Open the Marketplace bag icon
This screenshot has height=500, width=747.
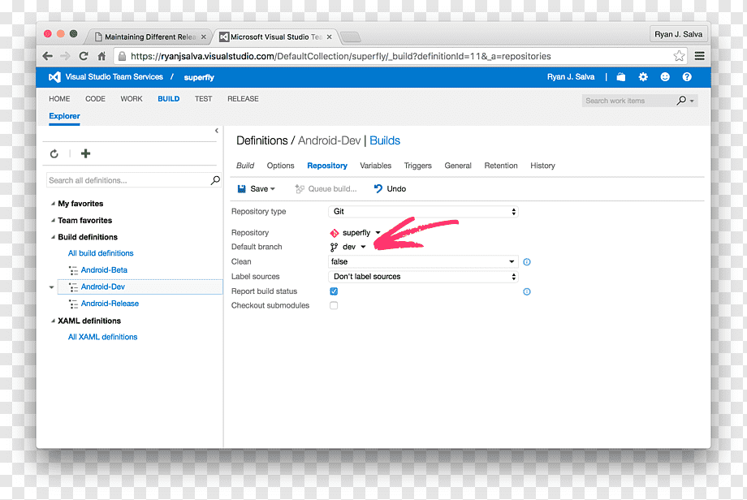621,76
